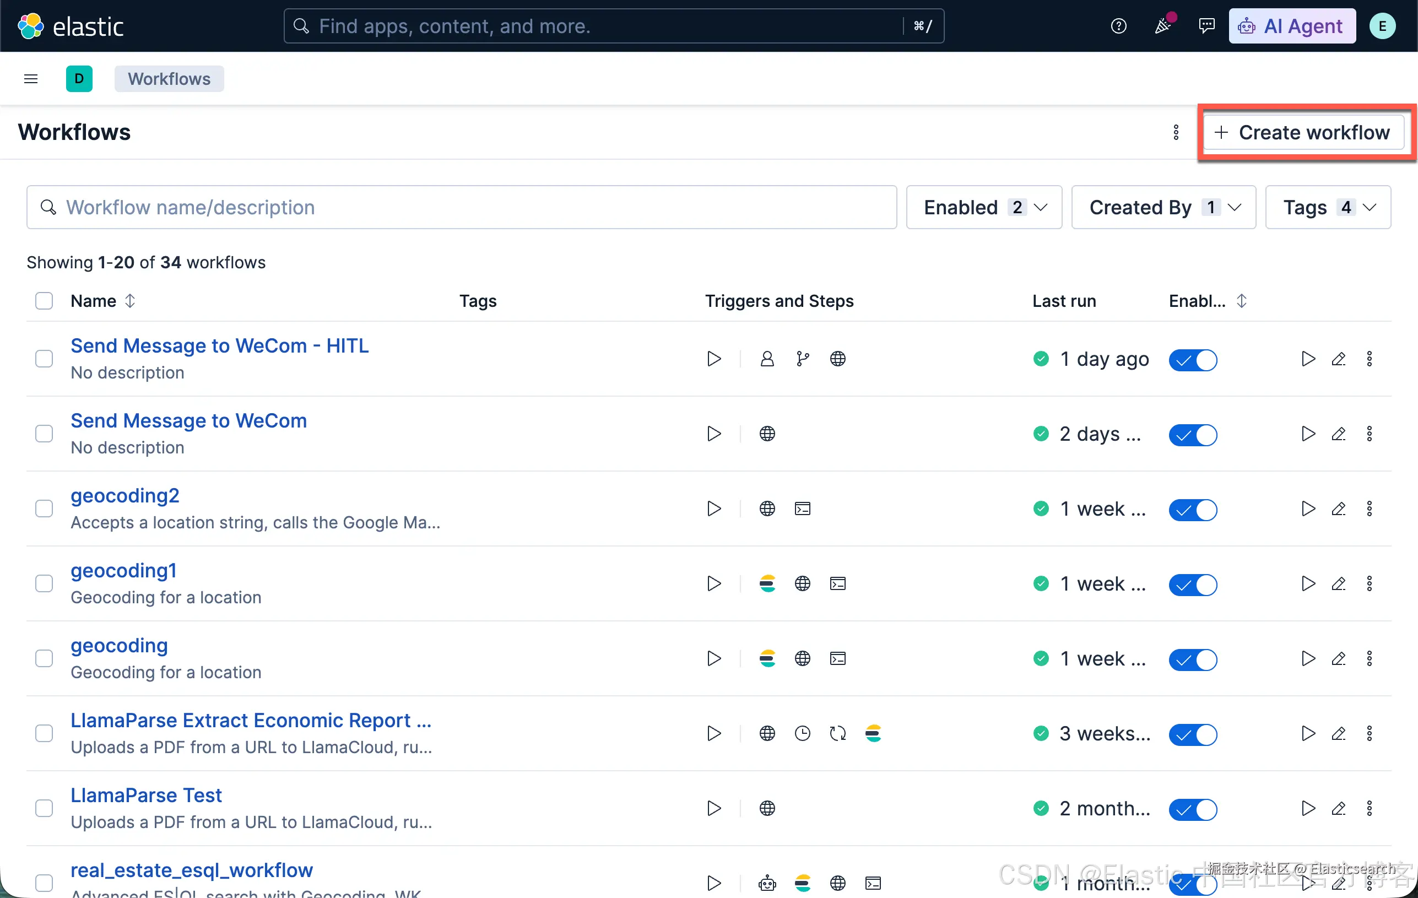
Task: Click the console step icon in geocoding2 row
Action: click(x=802, y=508)
